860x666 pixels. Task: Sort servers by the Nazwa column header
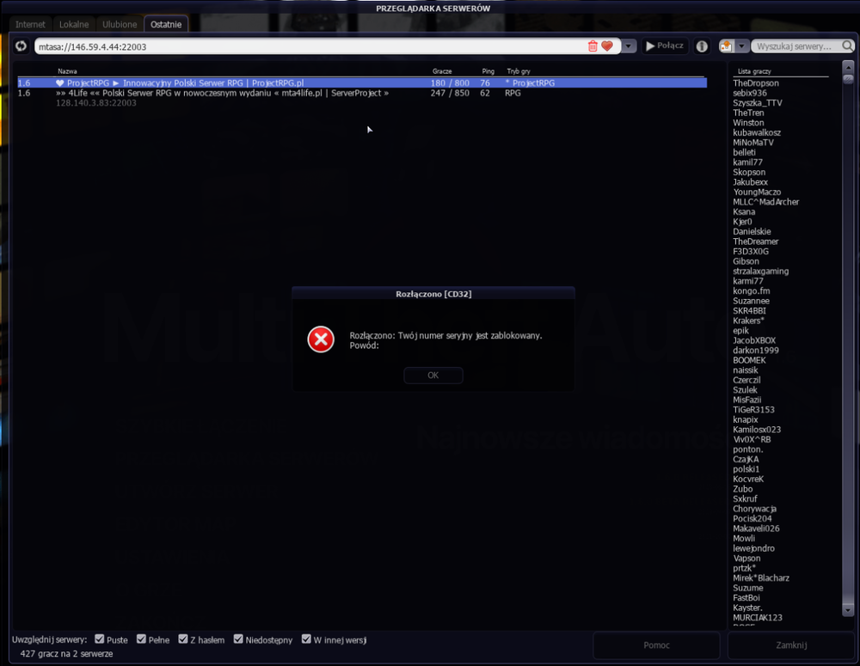coord(67,71)
